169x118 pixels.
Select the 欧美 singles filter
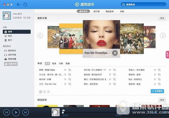pos(54,64)
